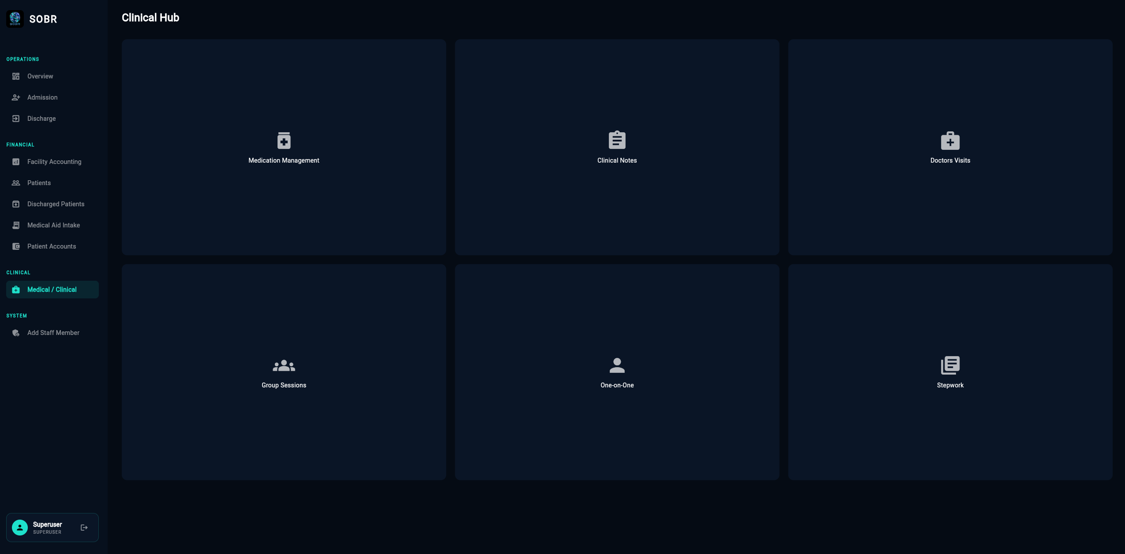Image resolution: width=1125 pixels, height=554 pixels.
Task: Click the Medical / Clinical medkit icon
Action: (x=16, y=290)
